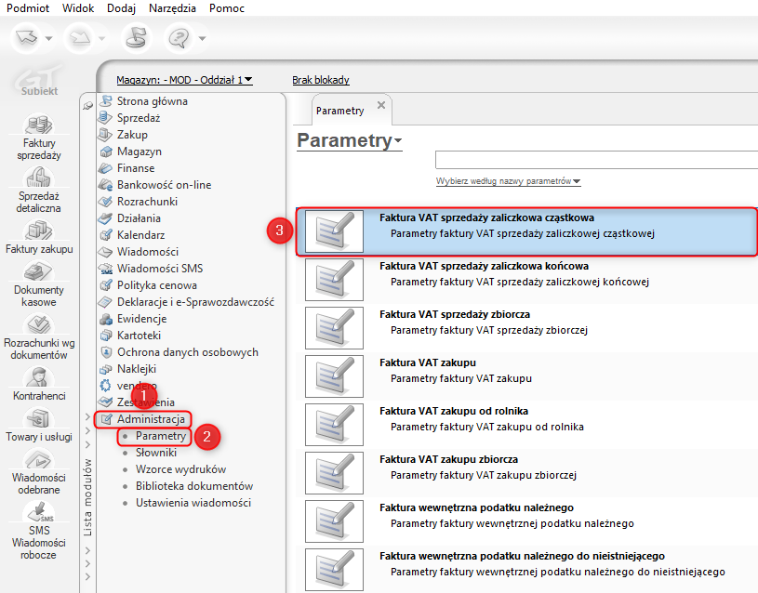Image resolution: width=758 pixels, height=593 pixels.
Task: Select Wiadomości SMS in module tree
Action: pos(160,269)
